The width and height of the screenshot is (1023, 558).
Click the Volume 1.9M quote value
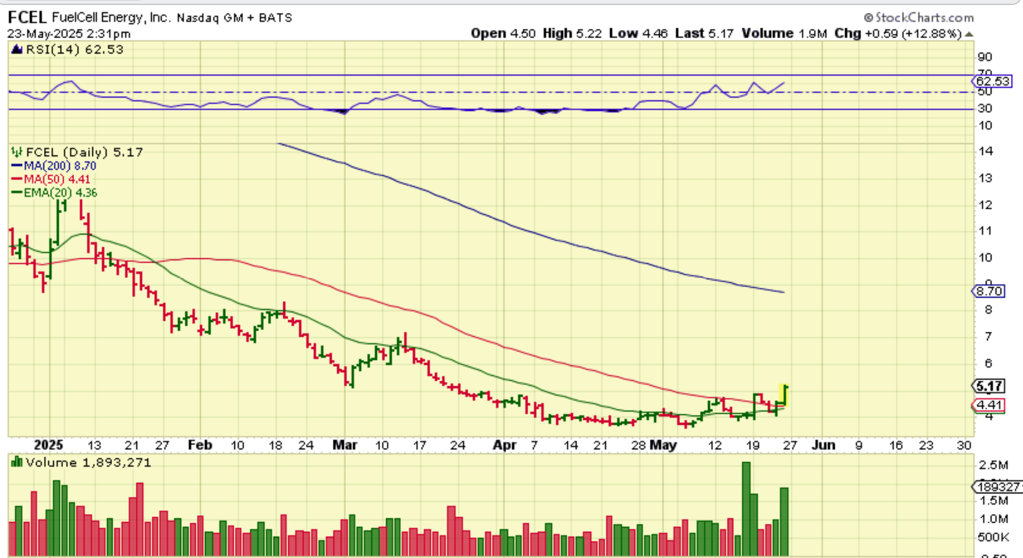point(784,33)
